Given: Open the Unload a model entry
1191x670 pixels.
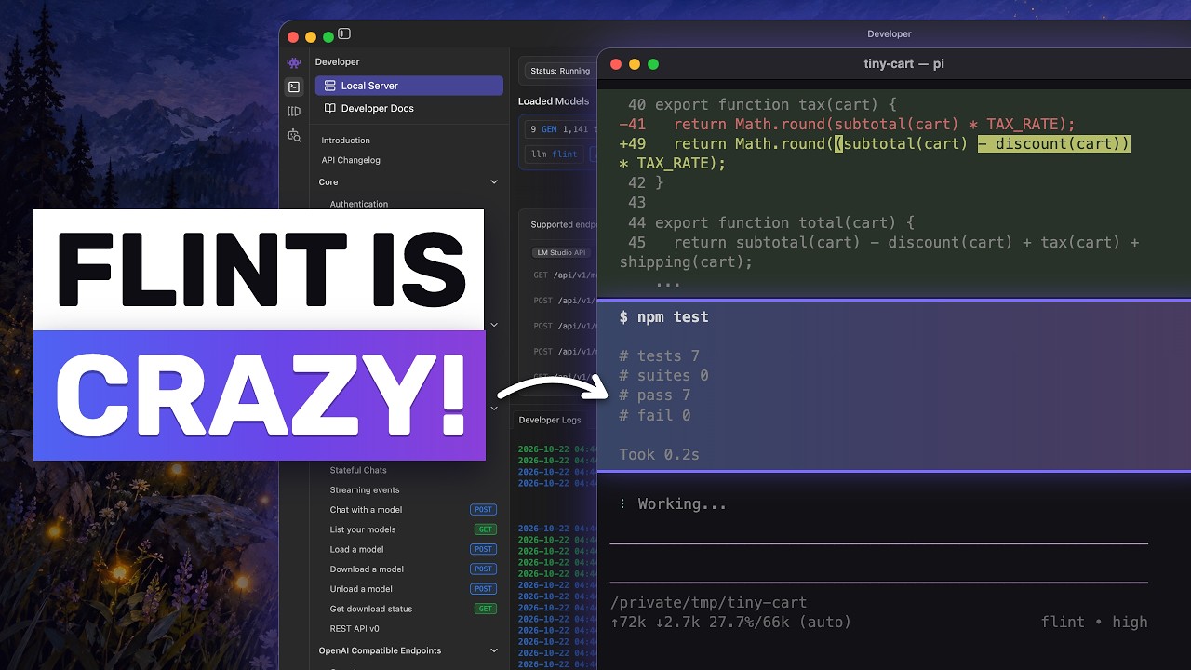Looking at the screenshot, I should coord(361,589).
